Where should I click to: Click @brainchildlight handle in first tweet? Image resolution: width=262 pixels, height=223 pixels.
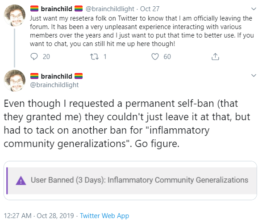click(x=110, y=9)
